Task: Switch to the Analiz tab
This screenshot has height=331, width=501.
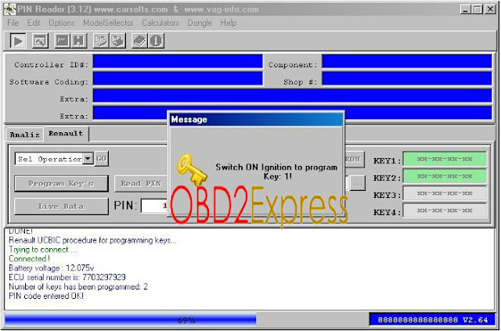Action: point(24,135)
